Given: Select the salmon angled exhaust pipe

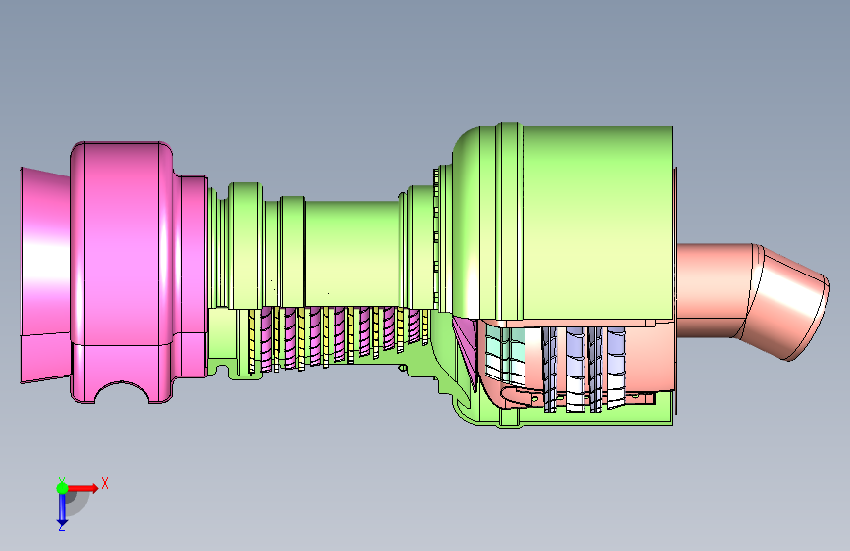Looking at the screenshot, I should pyautogui.click(x=752, y=299).
